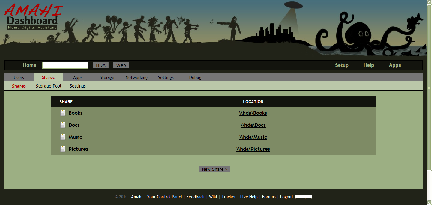
Task: Select the Shares sub-tab
Action: 19,86
